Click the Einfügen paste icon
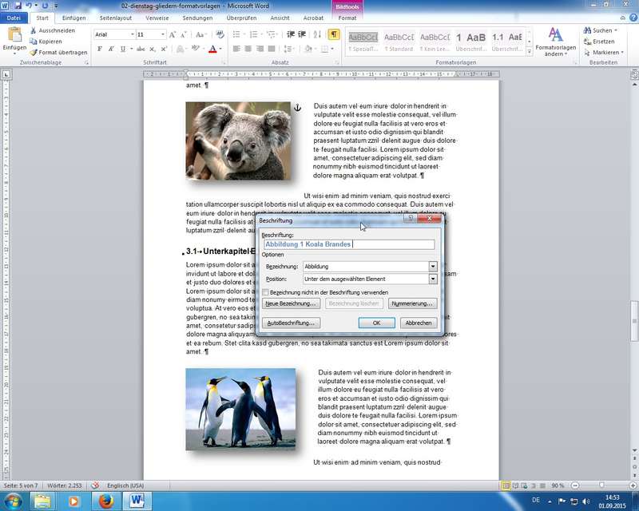The width and height of the screenshot is (639, 511). [14, 36]
